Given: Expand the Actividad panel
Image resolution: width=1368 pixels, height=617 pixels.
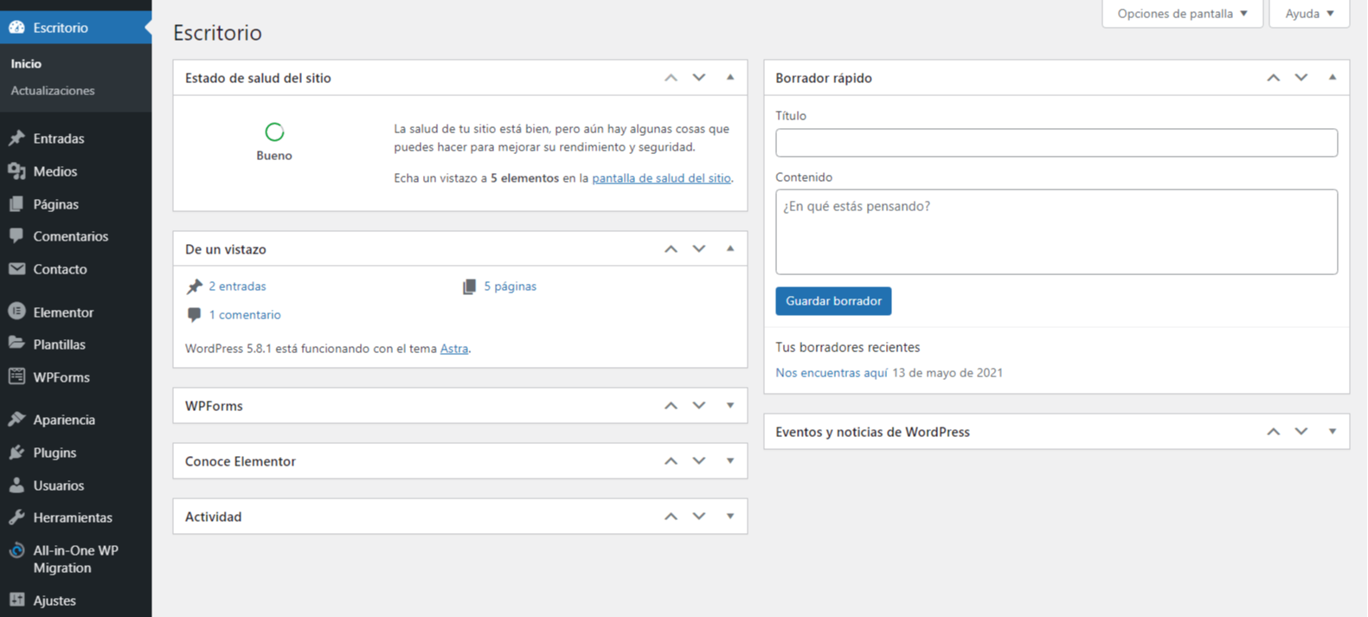Looking at the screenshot, I should [730, 517].
